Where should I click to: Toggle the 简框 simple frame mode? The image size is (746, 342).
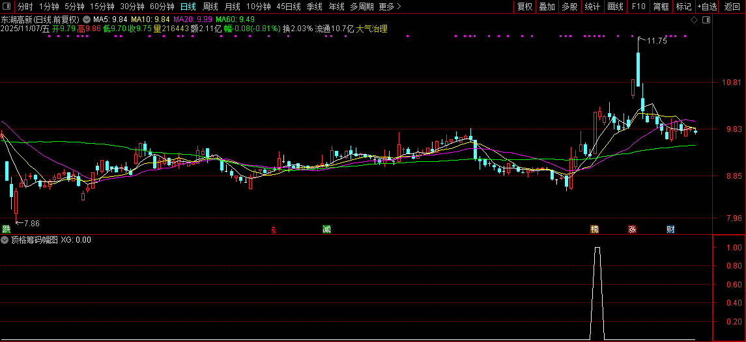[661, 7]
